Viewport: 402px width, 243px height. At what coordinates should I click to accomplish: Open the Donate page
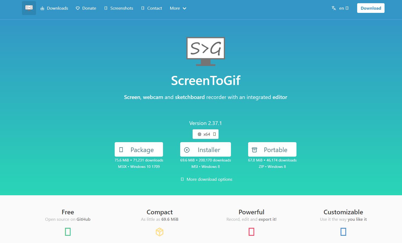pos(86,8)
